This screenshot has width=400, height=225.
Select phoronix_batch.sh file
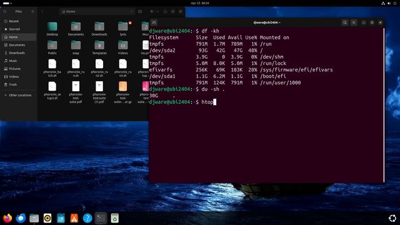pos(52,68)
